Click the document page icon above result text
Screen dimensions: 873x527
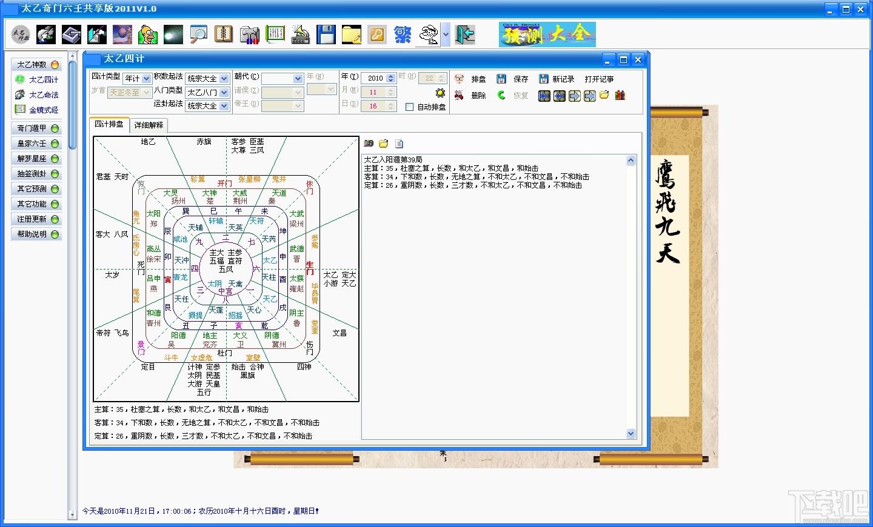(x=399, y=144)
